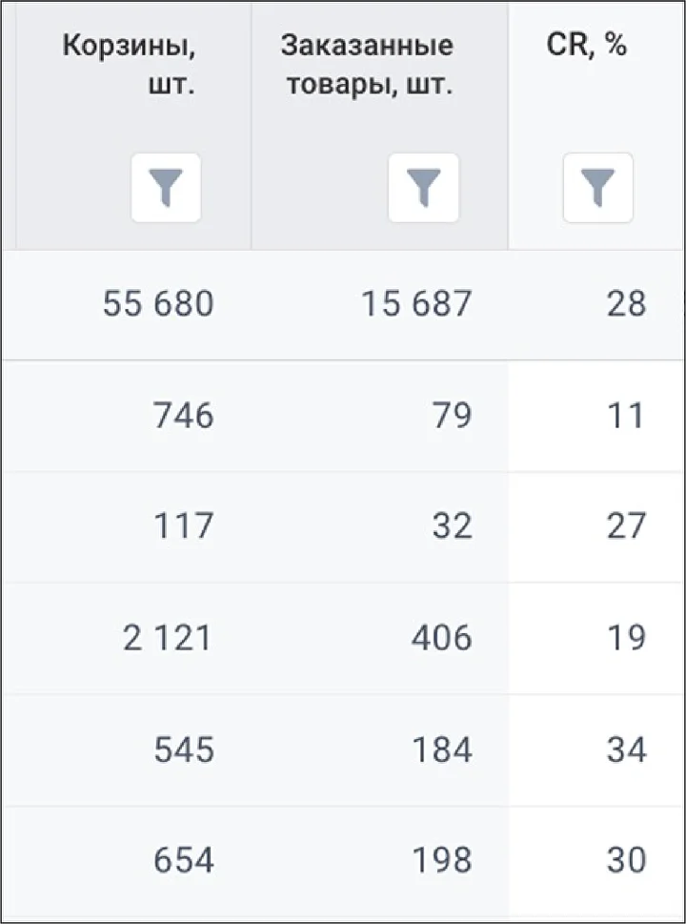686x924 pixels.
Task: Select total baskets value 55 680
Action: pos(158,304)
